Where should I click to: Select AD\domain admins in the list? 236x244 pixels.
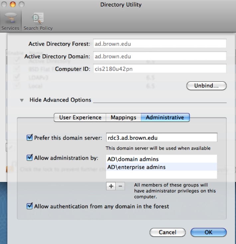pos(162,159)
